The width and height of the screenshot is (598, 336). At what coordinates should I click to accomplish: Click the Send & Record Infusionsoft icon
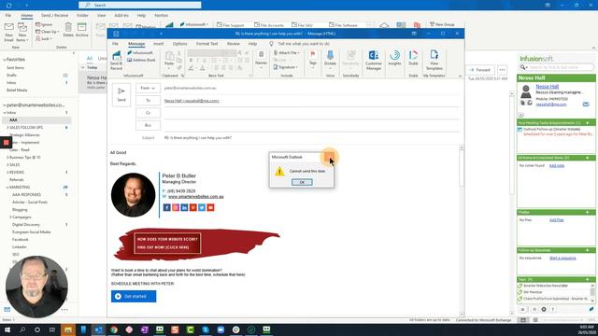click(x=116, y=60)
